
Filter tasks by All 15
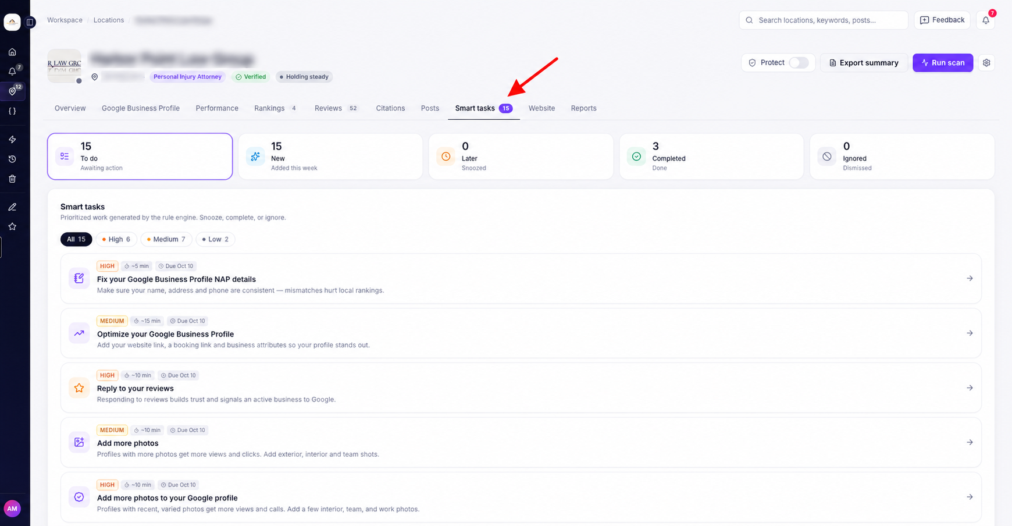pos(76,239)
